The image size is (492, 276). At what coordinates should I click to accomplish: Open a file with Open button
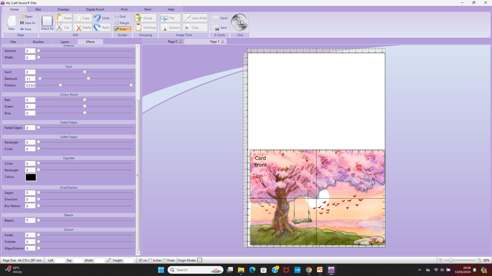[x=26, y=17]
